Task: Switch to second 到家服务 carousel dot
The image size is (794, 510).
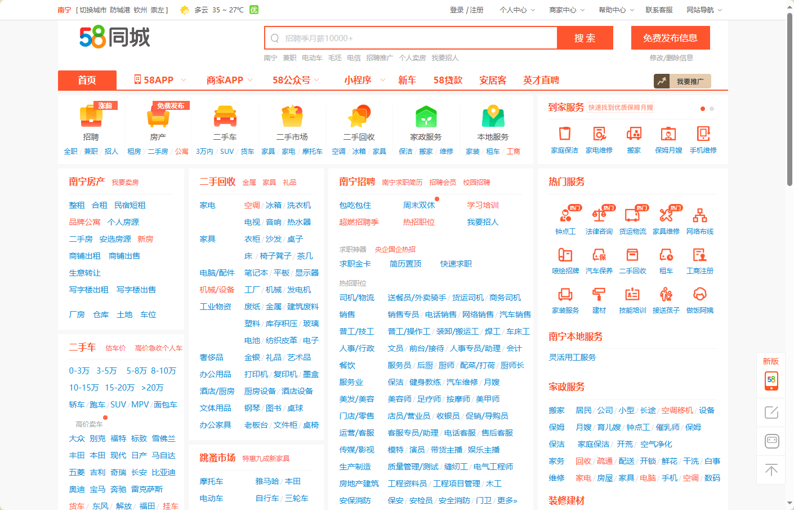Action: (x=712, y=109)
